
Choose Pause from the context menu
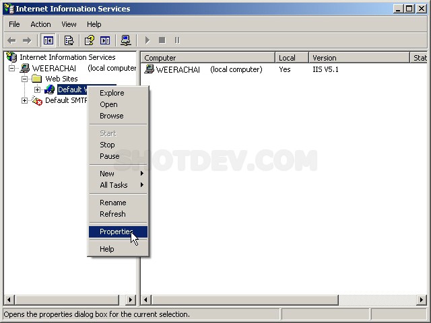click(119, 156)
